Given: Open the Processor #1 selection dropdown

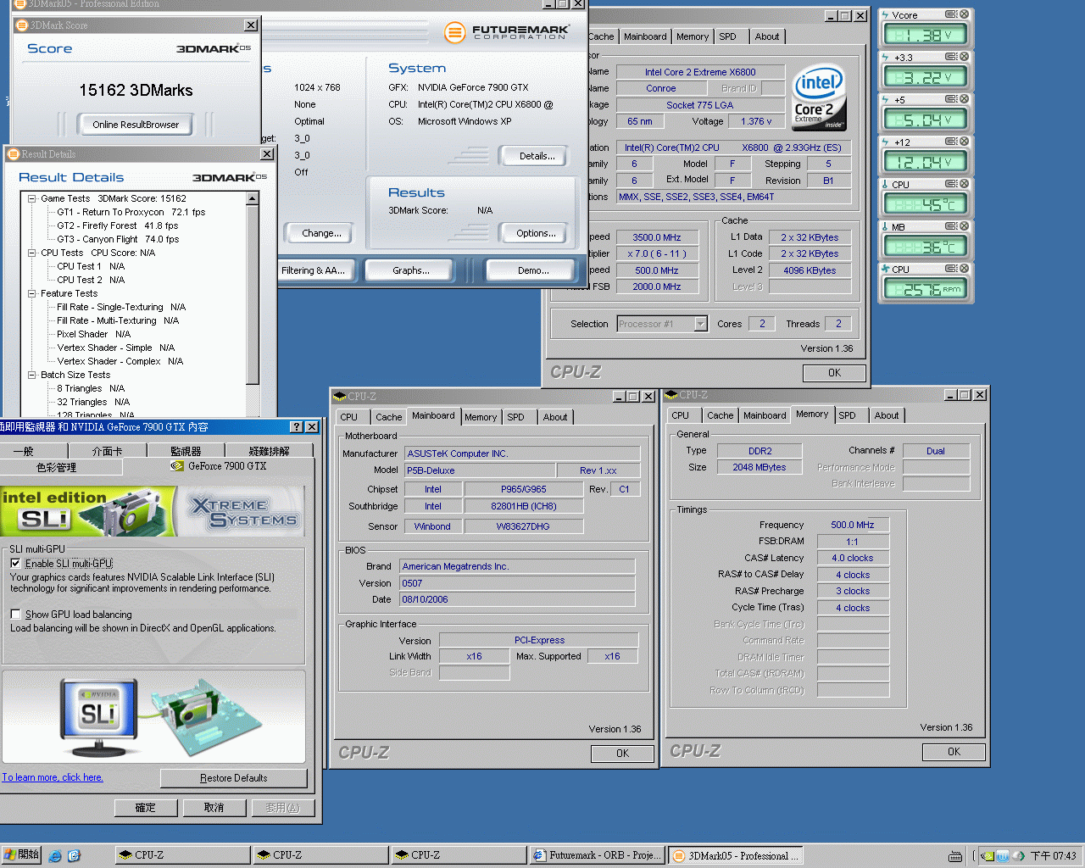Looking at the screenshot, I should coord(700,324).
